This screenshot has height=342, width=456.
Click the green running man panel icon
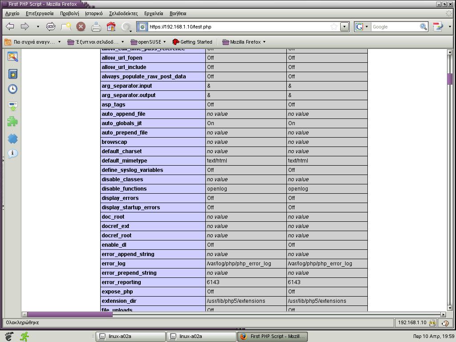(x=24, y=336)
